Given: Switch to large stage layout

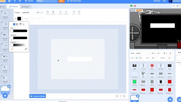Looking at the screenshot, I should [x=177, y=6].
